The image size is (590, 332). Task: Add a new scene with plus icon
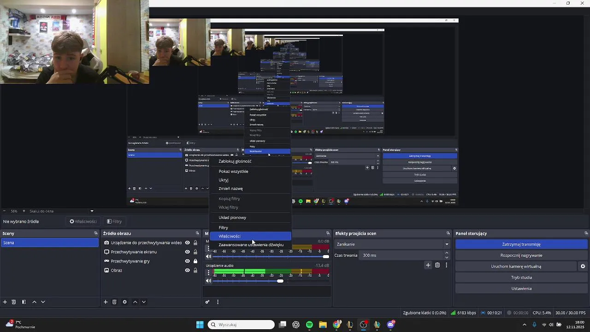(5, 302)
